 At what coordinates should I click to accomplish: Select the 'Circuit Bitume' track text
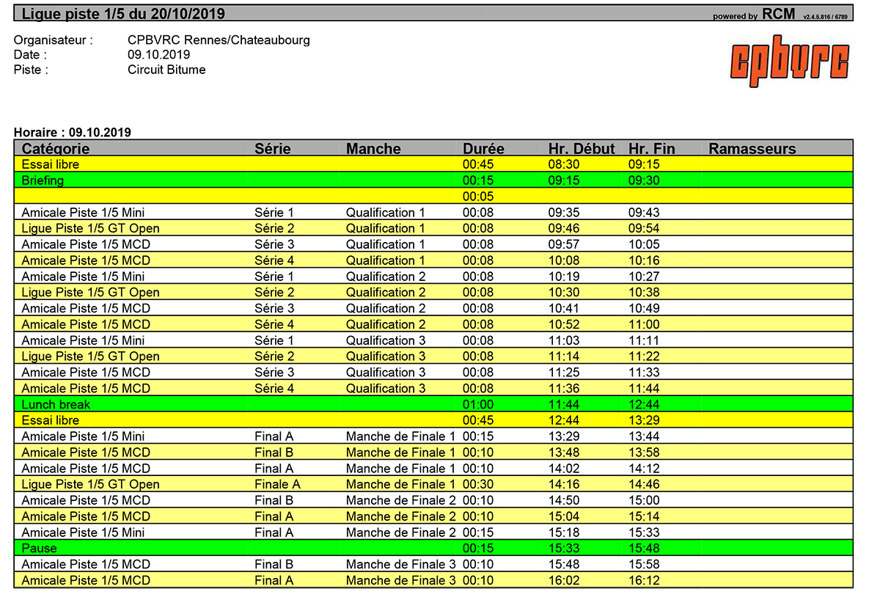tap(166, 70)
